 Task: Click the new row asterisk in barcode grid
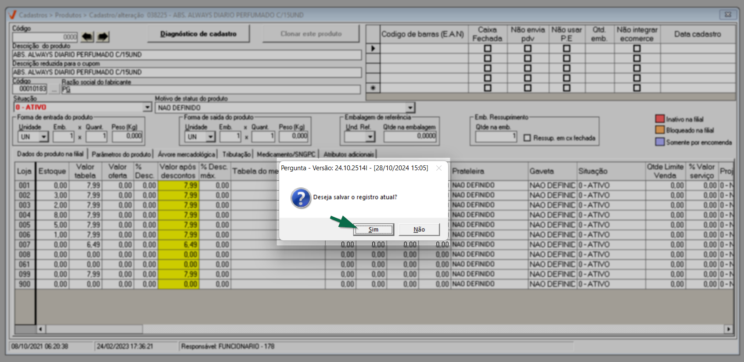pyautogui.click(x=373, y=88)
